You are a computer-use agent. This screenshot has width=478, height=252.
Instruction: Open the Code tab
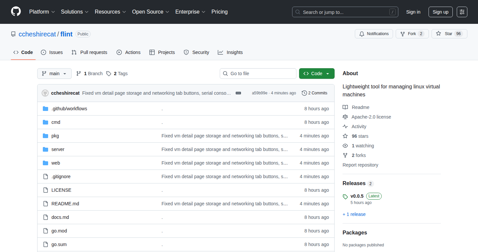click(23, 52)
